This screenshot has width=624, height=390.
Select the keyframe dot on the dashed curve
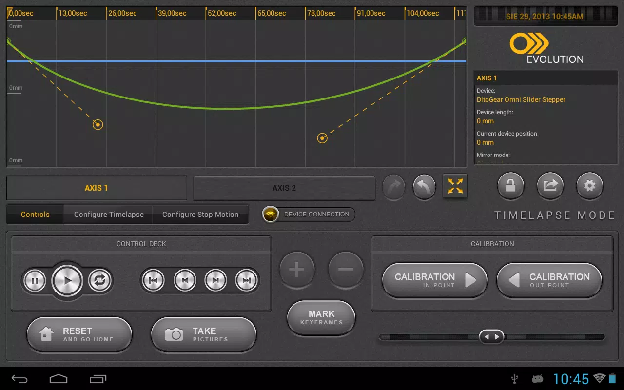tap(97, 124)
